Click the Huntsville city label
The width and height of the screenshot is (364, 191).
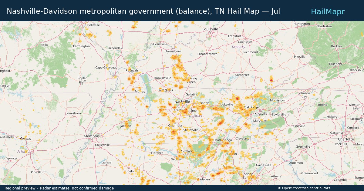[187, 151]
